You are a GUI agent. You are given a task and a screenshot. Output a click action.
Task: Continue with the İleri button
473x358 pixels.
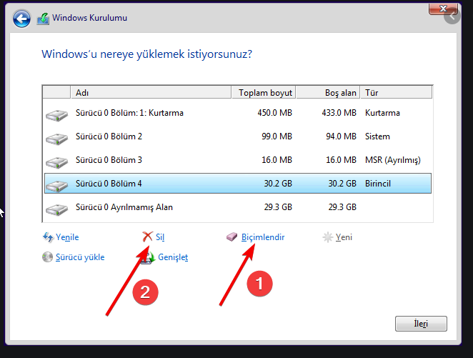tap(421, 324)
